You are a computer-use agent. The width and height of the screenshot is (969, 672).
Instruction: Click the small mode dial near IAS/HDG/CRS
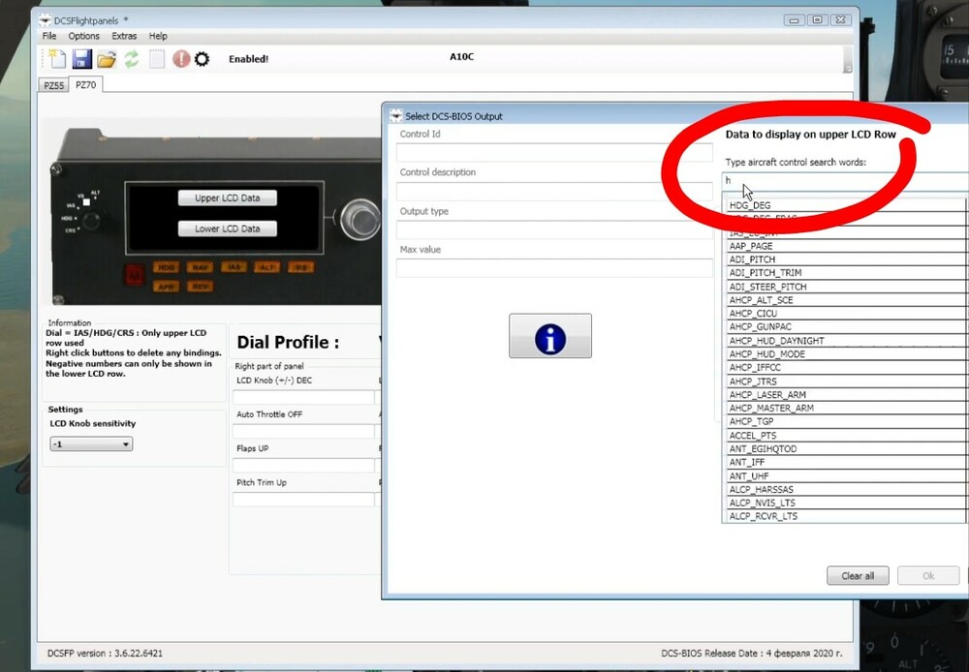91,220
